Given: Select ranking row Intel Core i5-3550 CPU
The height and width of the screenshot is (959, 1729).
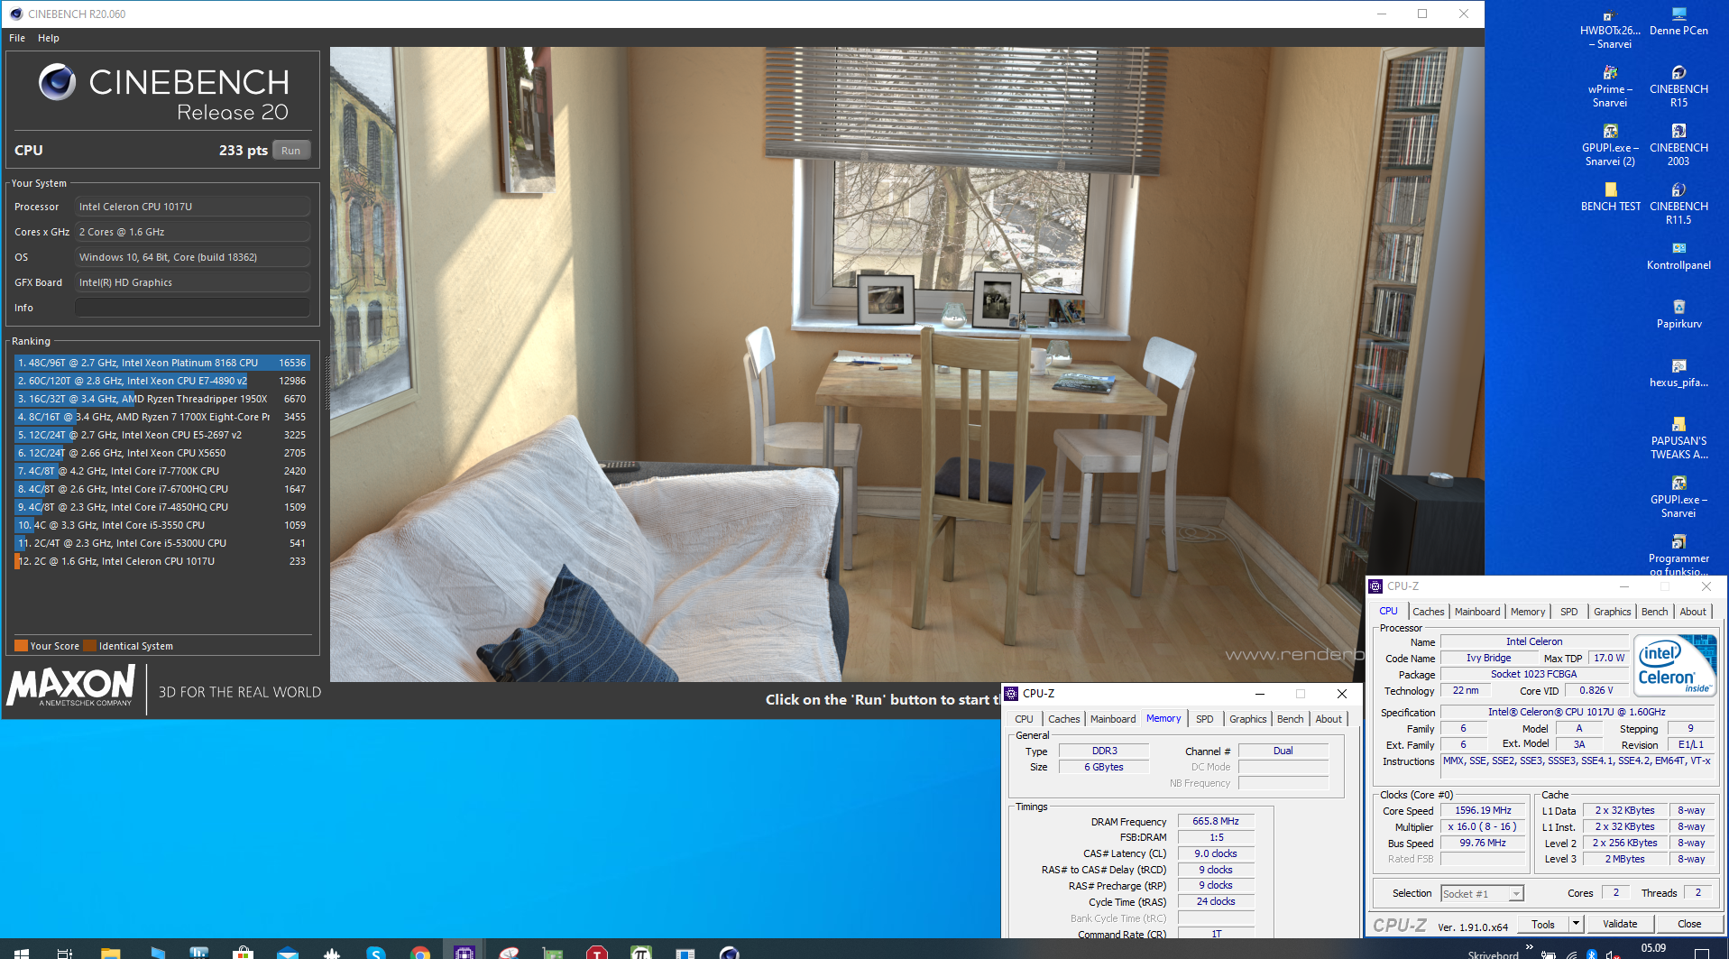Looking at the screenshot, I should pos(162,525).
